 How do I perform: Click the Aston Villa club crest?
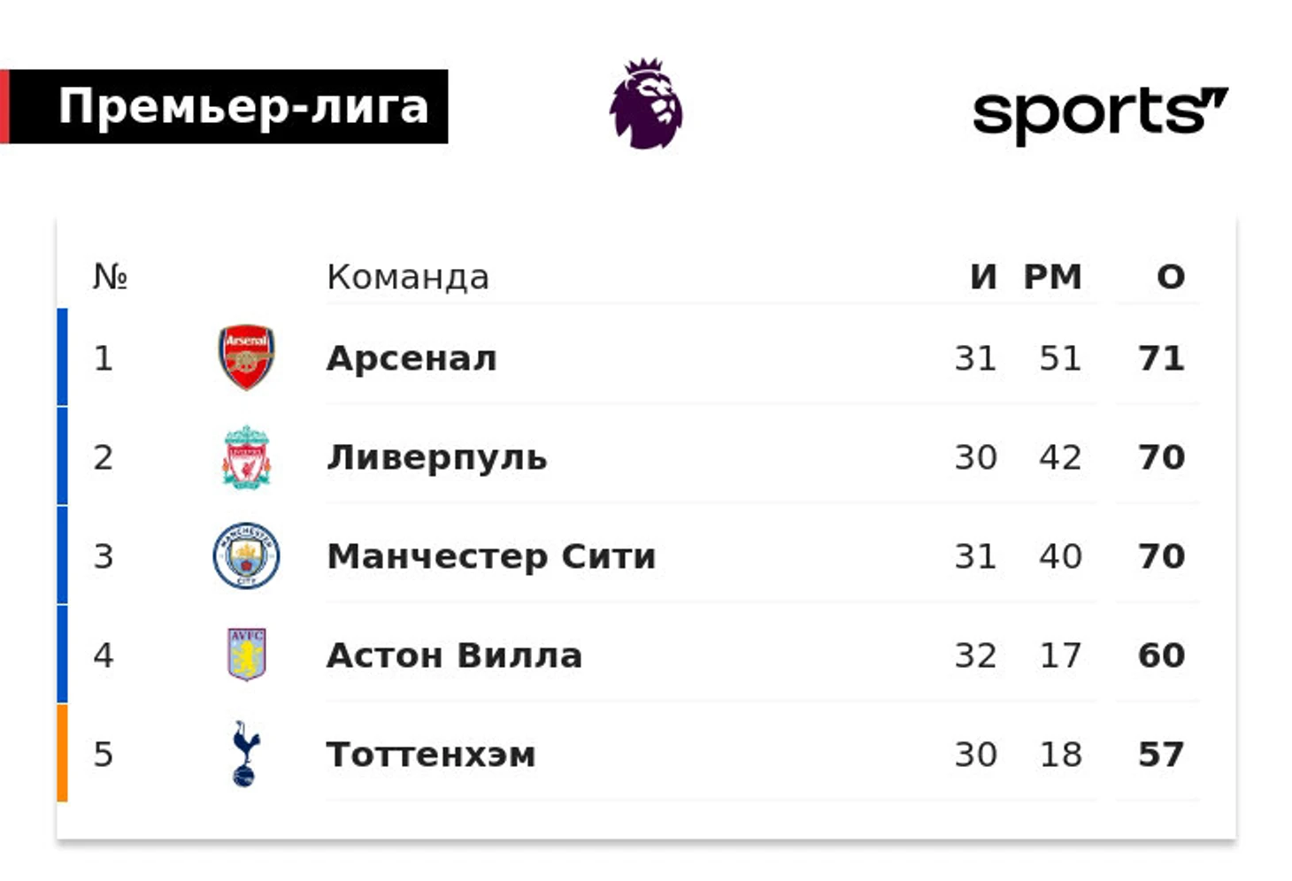[x=246, y=655]
